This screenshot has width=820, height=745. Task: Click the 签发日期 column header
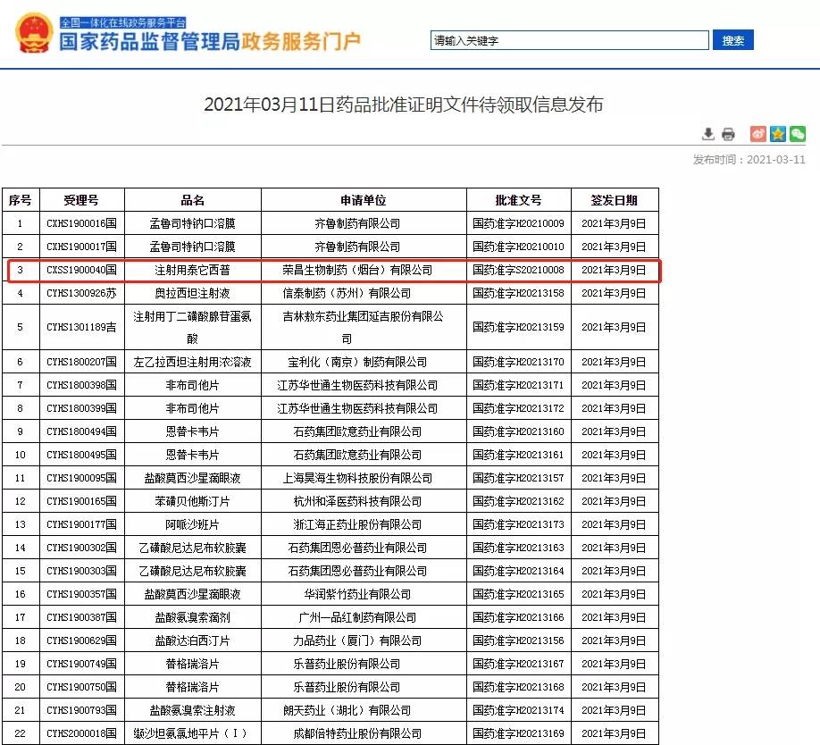(615, 200)
